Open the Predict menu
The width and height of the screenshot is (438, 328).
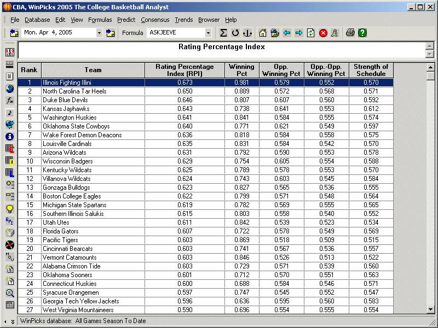coord(126,20)
